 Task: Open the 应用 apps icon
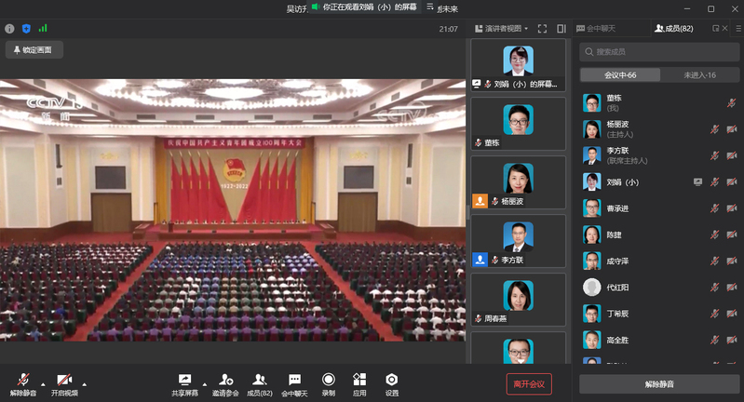tap(359, 380)
